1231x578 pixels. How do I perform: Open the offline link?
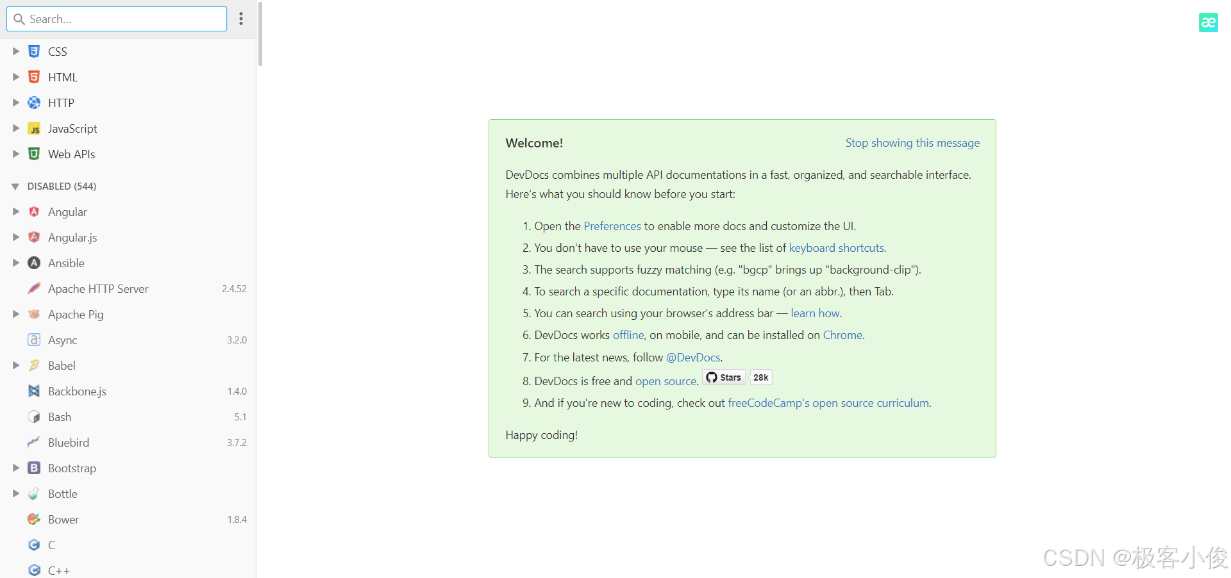628,335
